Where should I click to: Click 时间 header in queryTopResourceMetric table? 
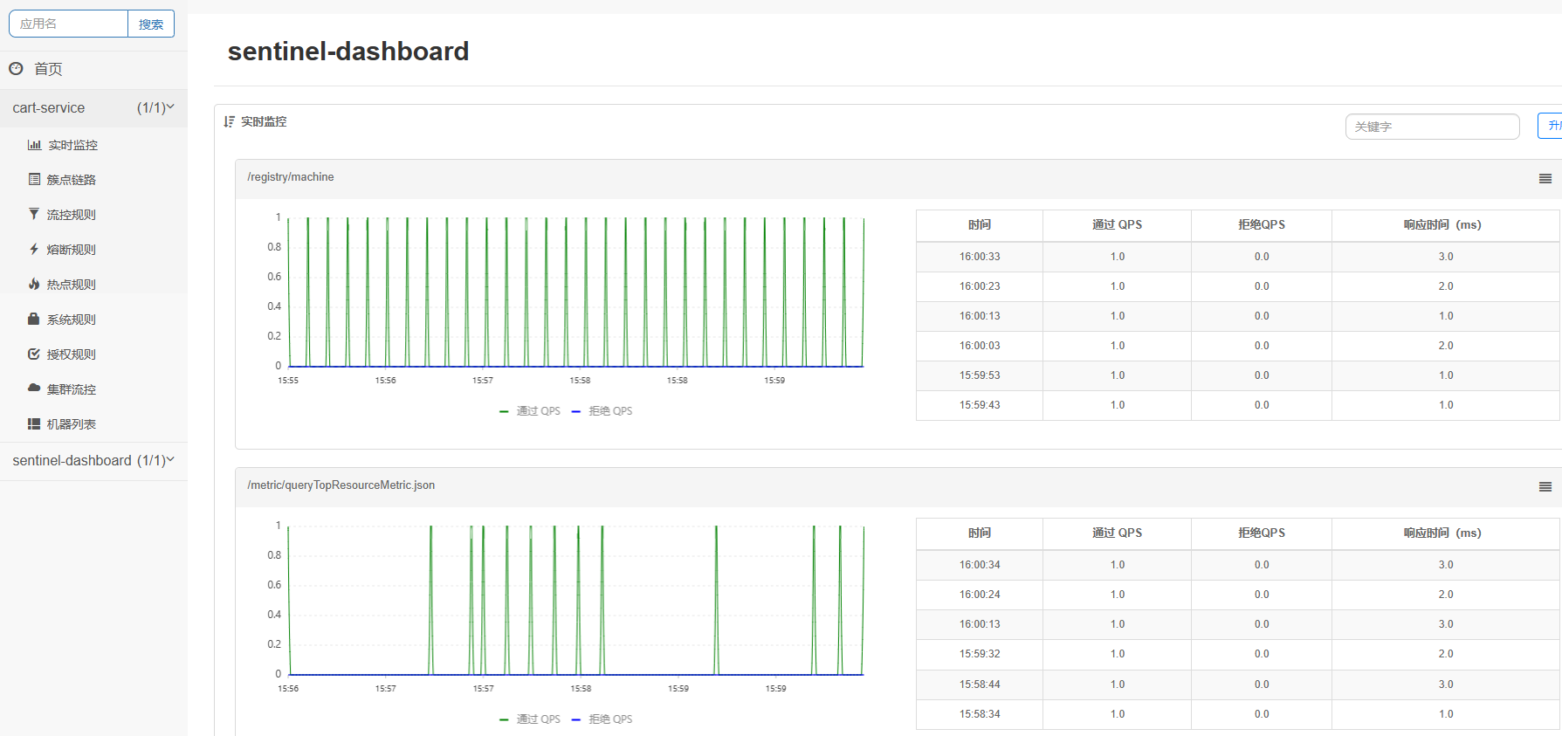click(980, 533)
